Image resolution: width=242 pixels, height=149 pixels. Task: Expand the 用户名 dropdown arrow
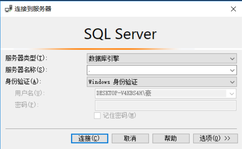232,94
